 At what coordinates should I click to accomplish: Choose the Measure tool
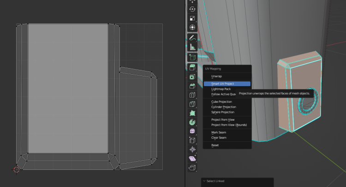point(192,47)
